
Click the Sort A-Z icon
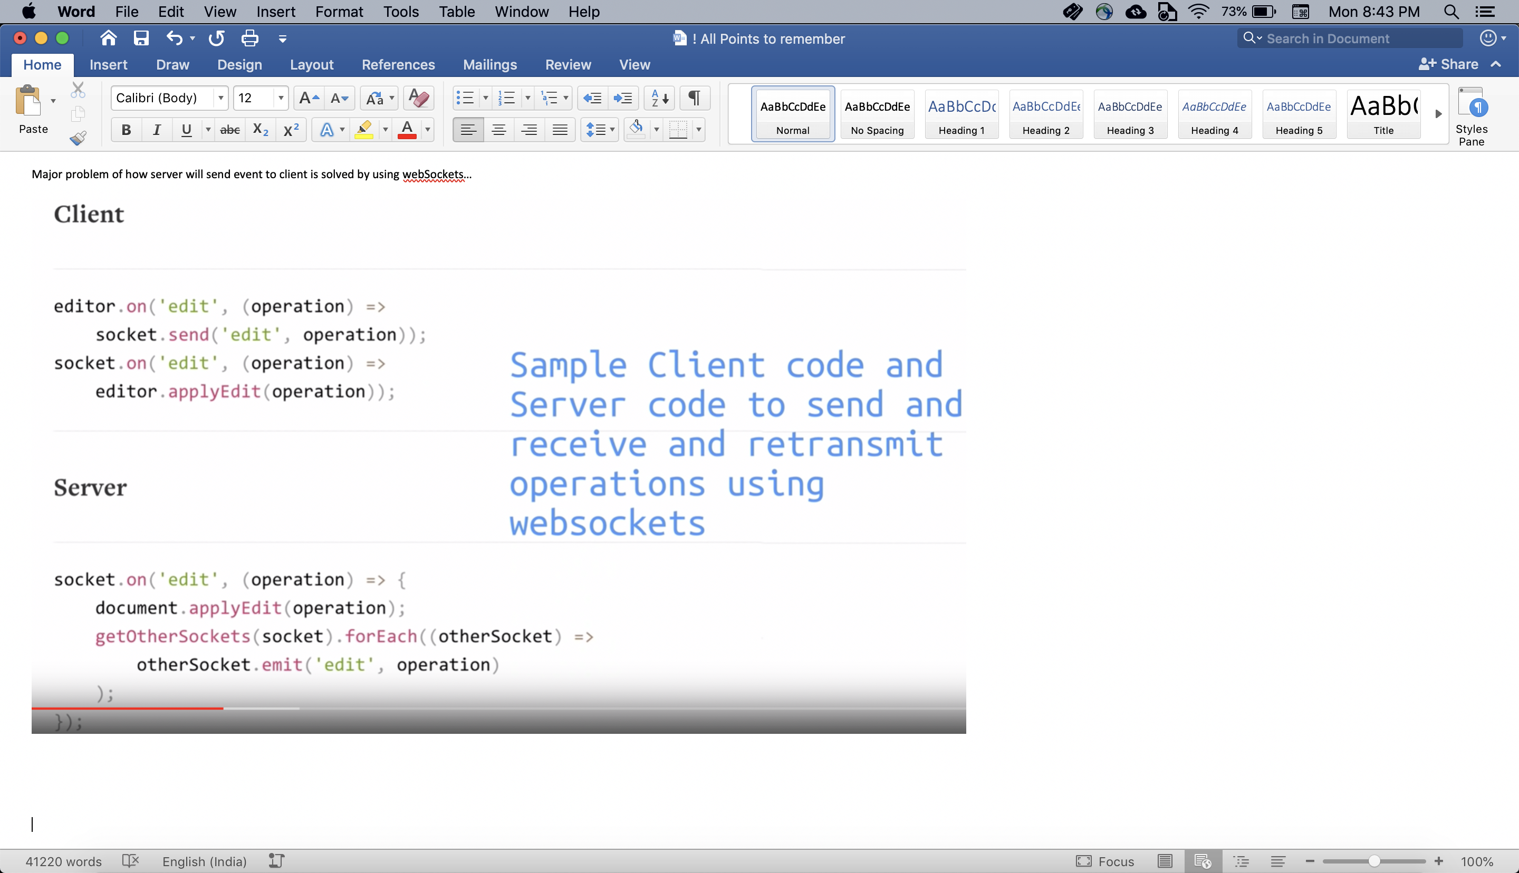pyautogui.click(x=659, y=98)
